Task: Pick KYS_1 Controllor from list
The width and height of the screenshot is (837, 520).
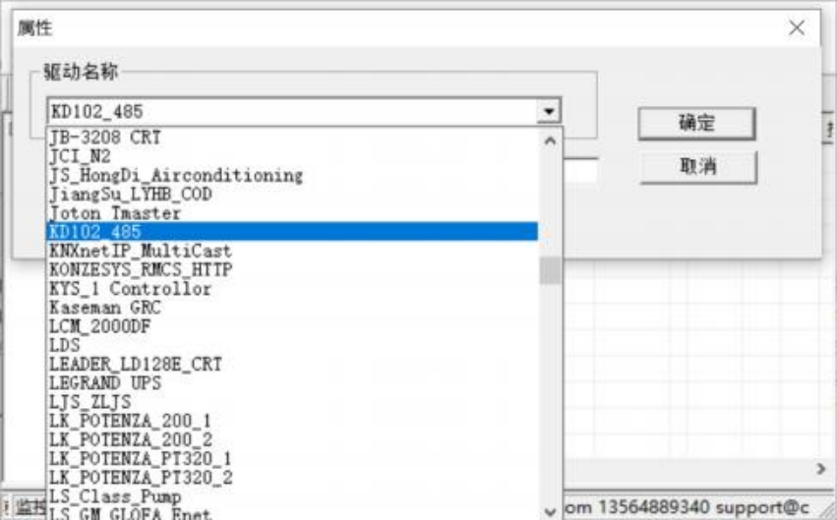Action: pos(292,289)
